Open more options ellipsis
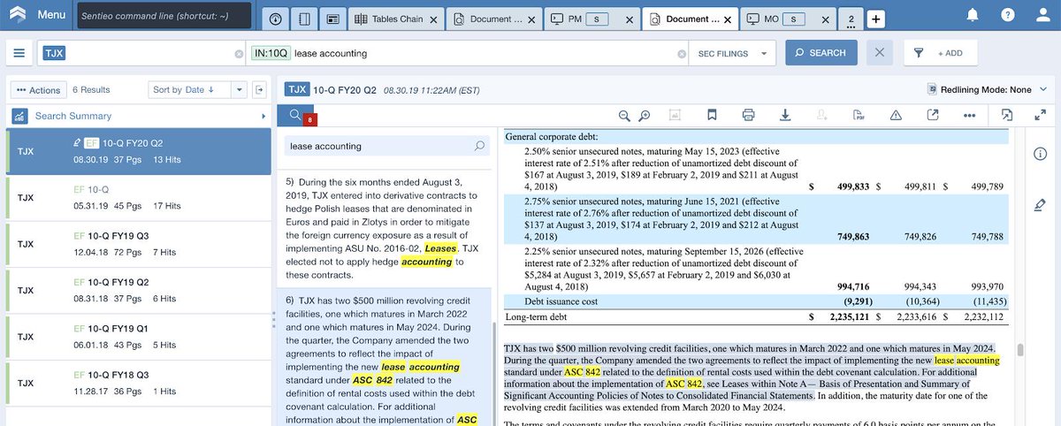1061x426 pixels. (x=969, y=115)
